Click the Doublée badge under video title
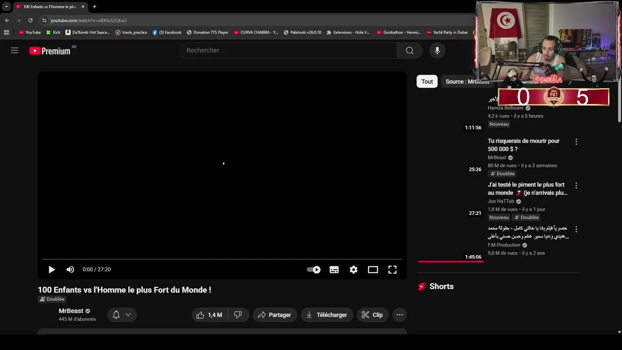The width and height of the screenshot is (622, 350). [52, 299]
